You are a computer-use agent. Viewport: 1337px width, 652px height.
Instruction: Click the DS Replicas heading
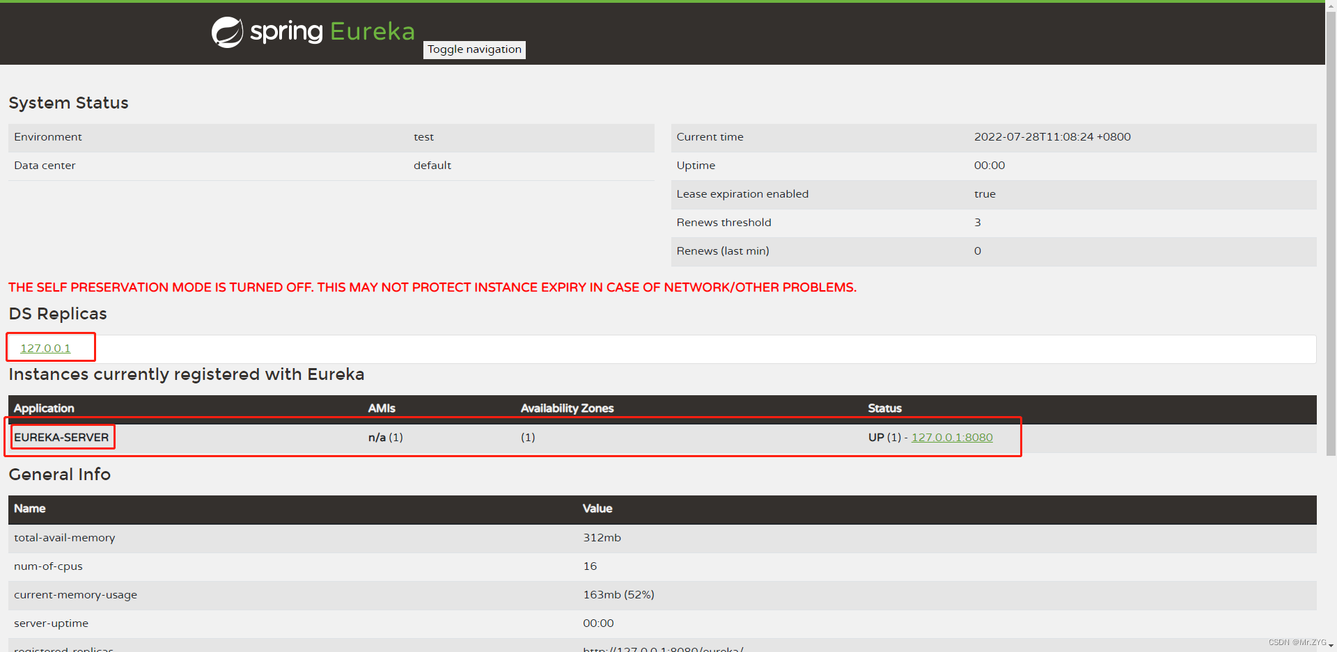click(x=58, y=314)
